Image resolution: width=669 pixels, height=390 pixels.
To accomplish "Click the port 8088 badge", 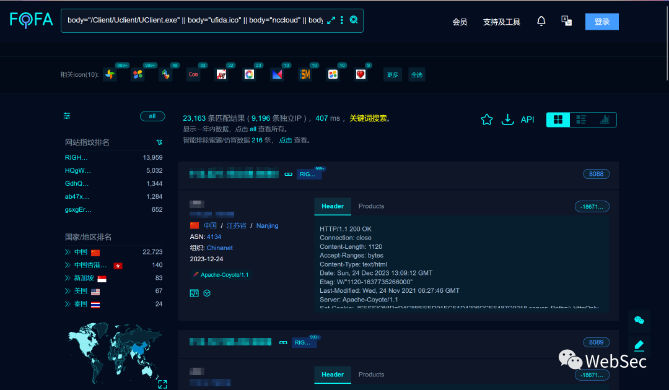I will 596,174.
